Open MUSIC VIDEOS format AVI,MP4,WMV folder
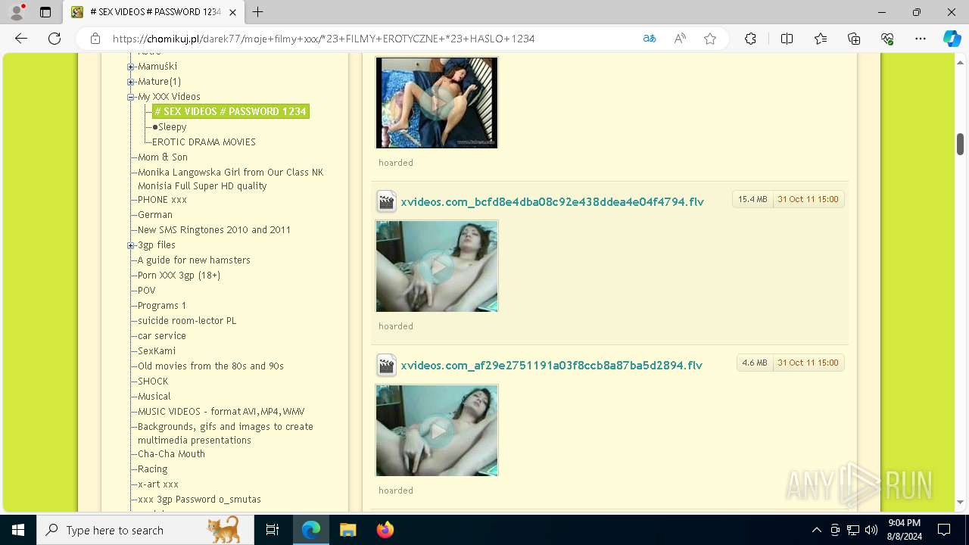This screenshot has width=969, height=545. point(221,411)
